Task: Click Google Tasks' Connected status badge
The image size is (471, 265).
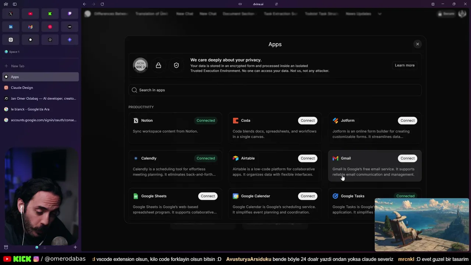Action: [x=406, y=196]
